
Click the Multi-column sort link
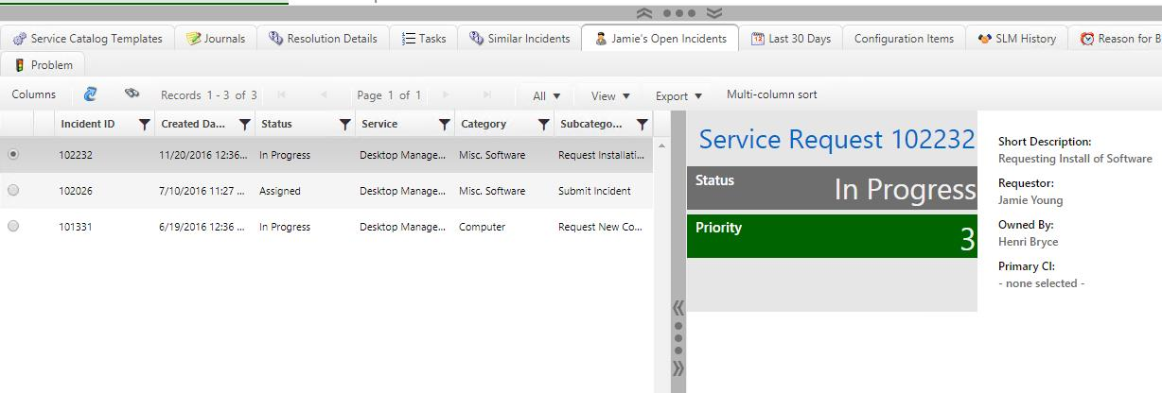771,94
